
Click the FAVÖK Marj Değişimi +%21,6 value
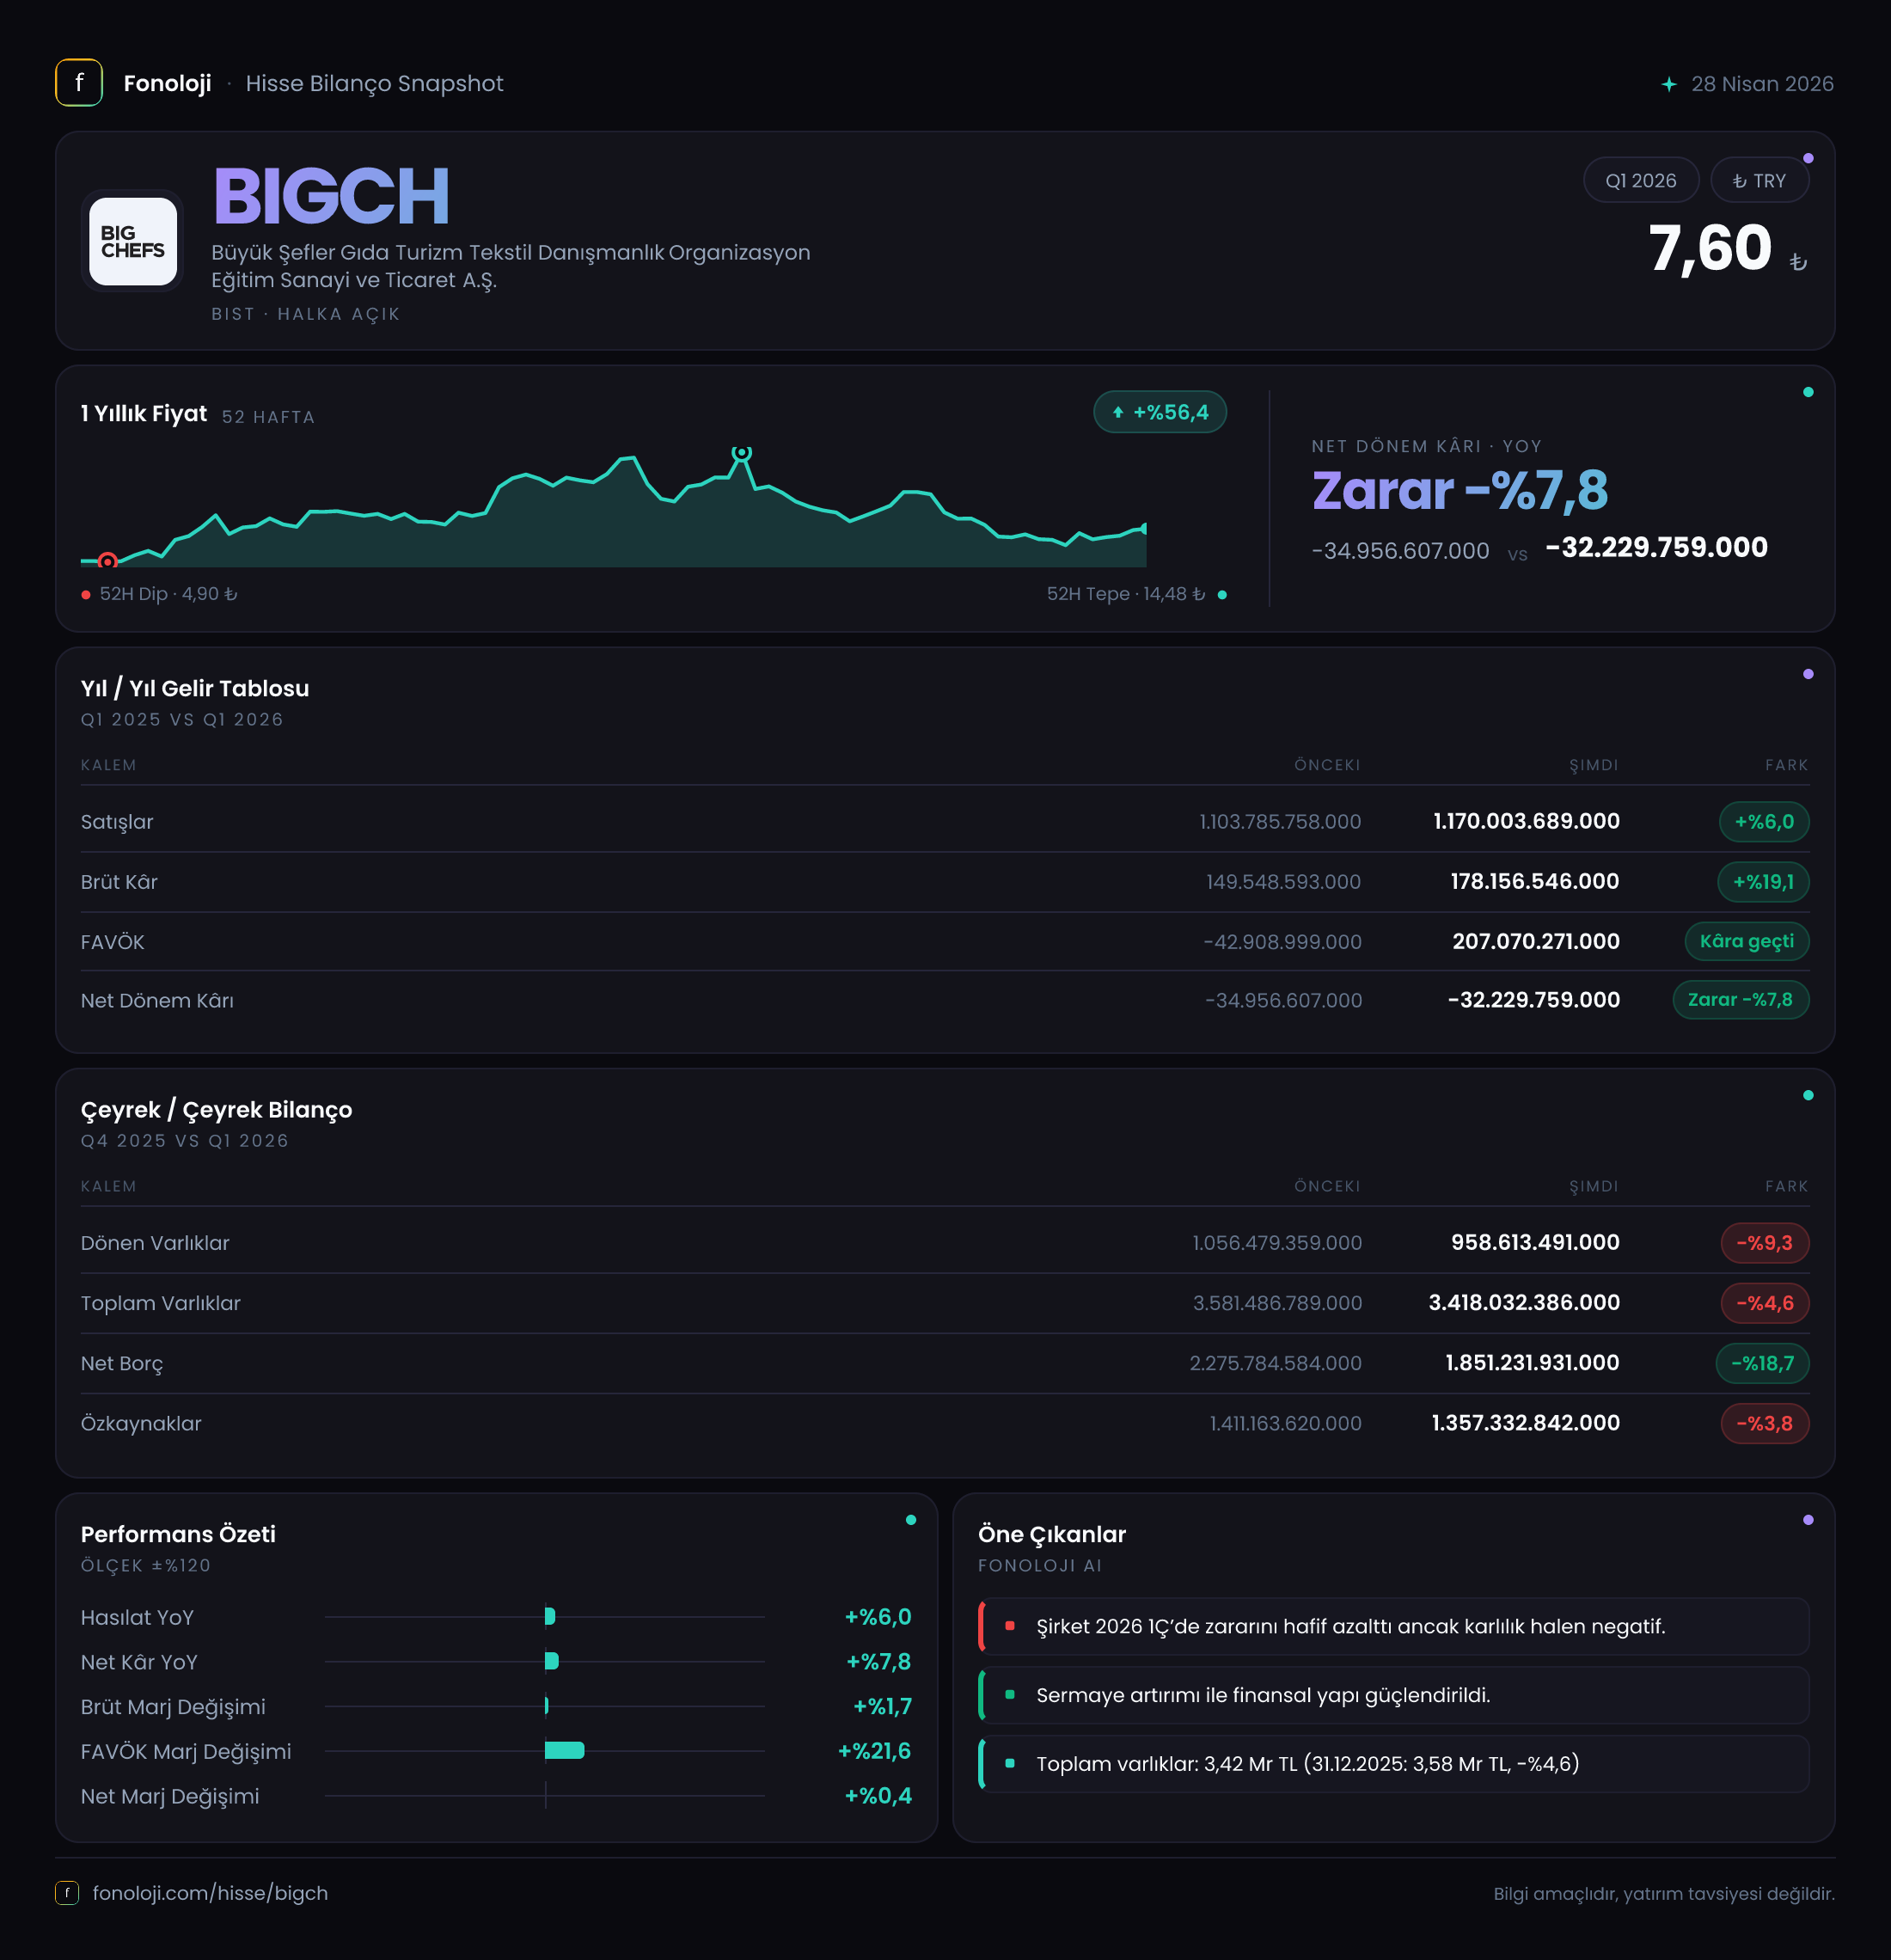[874, 1751]
